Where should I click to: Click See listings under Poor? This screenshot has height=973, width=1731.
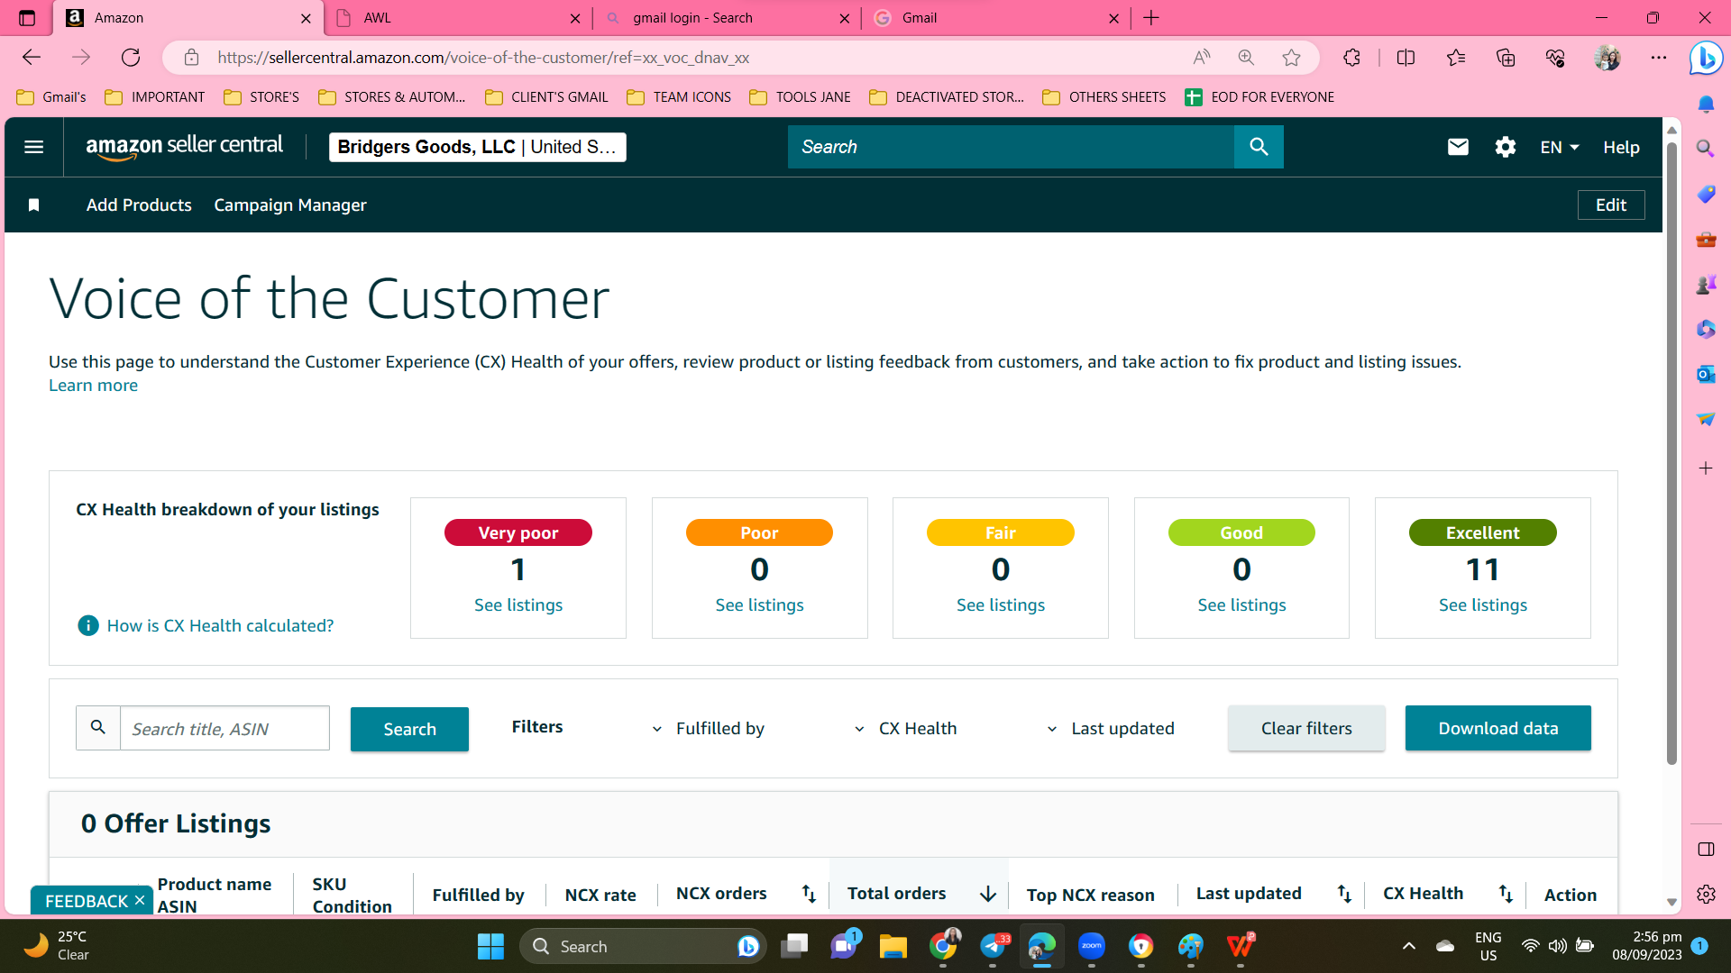coord(759,605)
